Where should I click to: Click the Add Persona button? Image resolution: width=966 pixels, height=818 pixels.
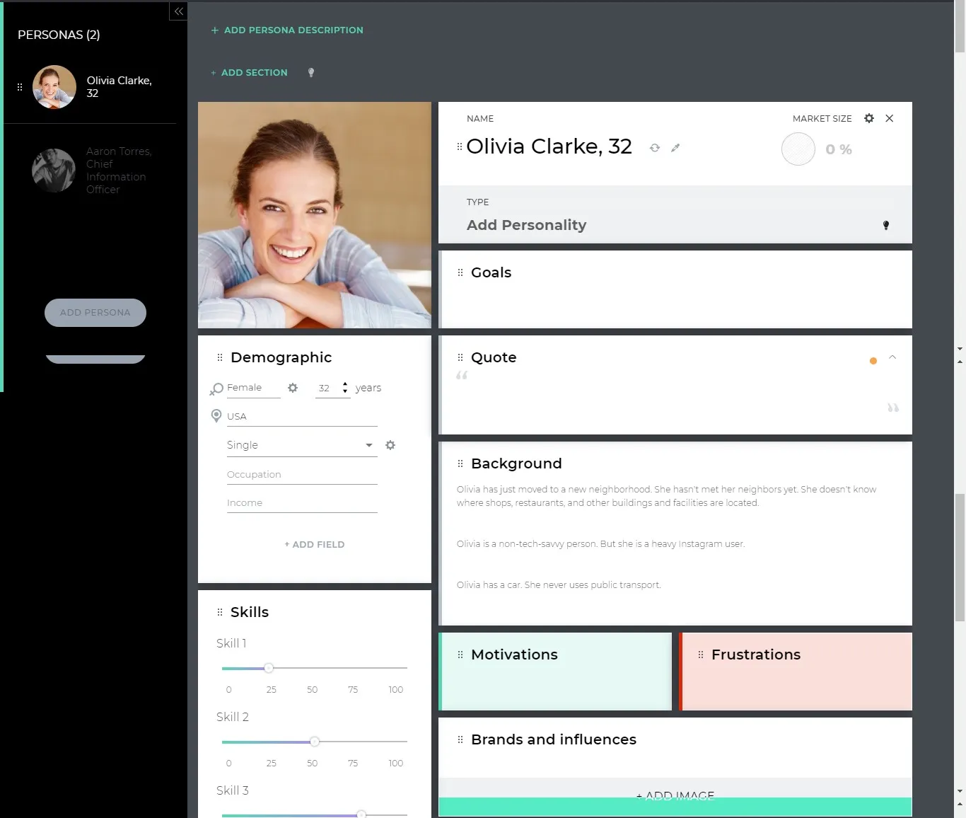(95, 313)
